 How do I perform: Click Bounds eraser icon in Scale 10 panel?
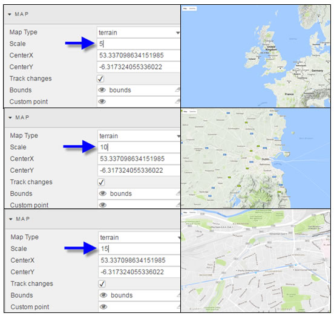click(178, 193)
